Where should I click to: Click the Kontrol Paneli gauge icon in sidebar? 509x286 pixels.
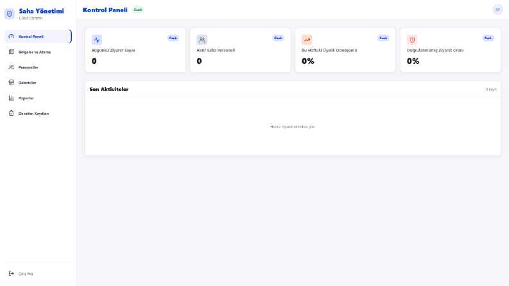(12, 37)
